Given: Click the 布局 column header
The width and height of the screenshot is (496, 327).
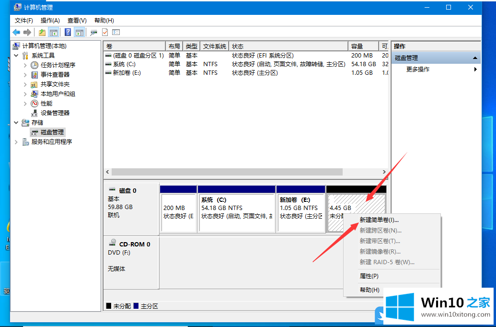Looking at the screenshot, I should [174, 46].
